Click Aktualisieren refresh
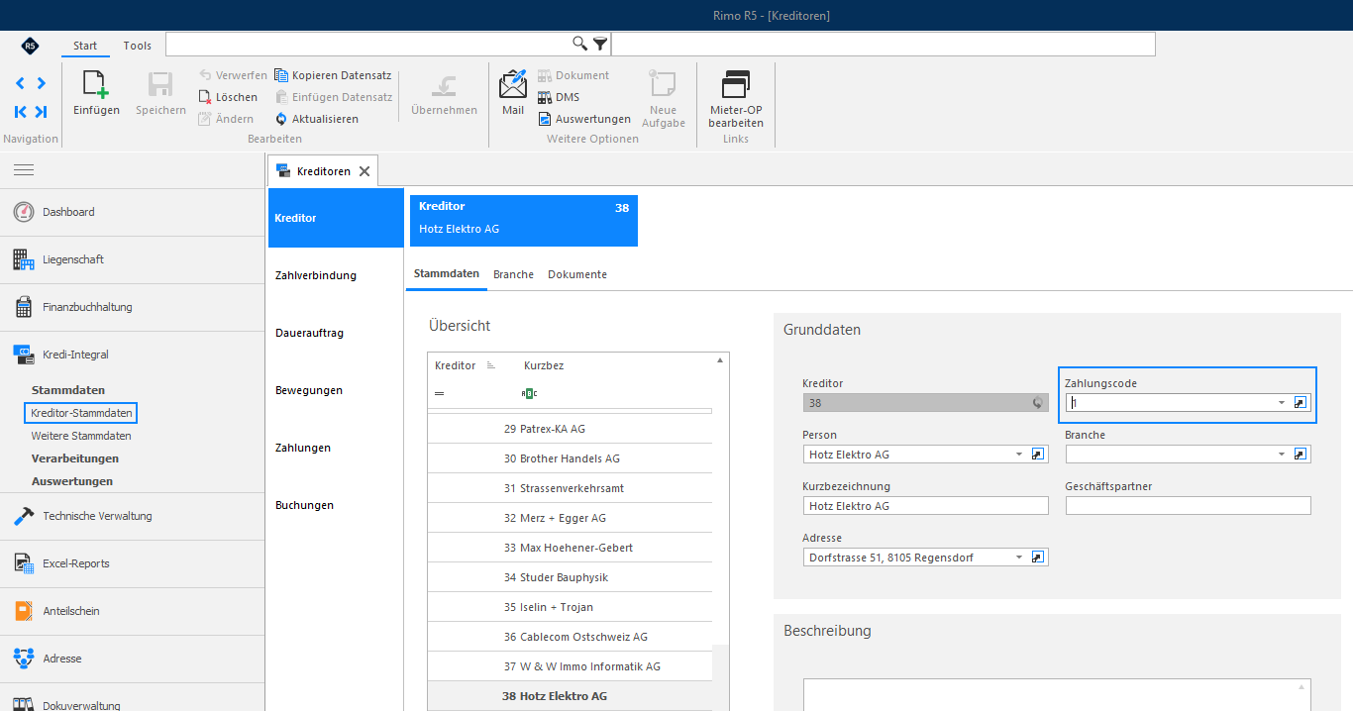Image resolution: width=1353 pixels, height=711 pixels. tap(316, 119)
